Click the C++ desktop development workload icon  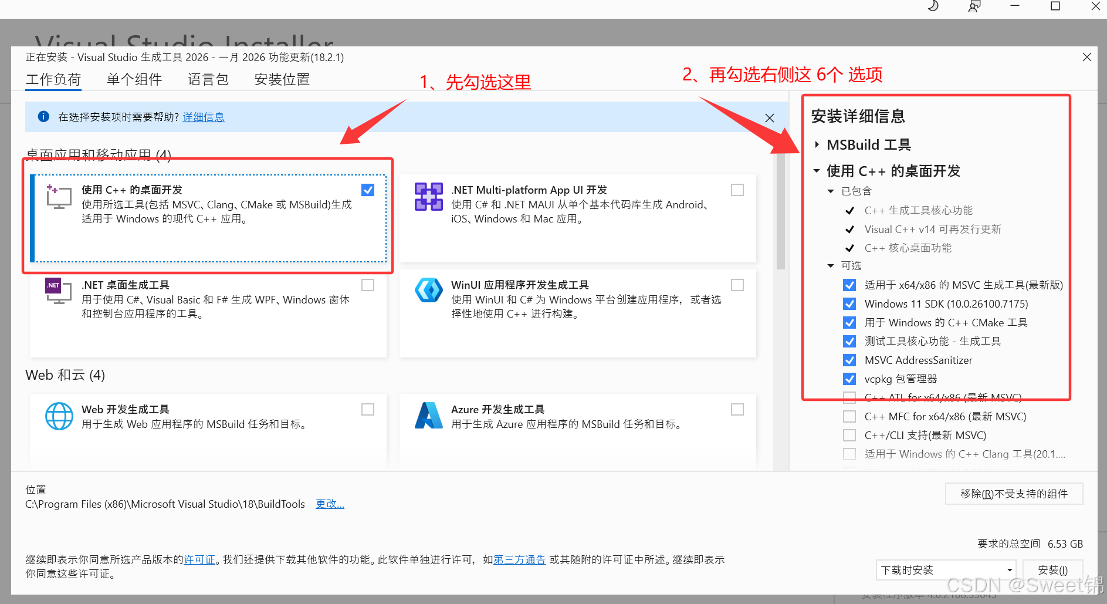(x=59, y=197)
